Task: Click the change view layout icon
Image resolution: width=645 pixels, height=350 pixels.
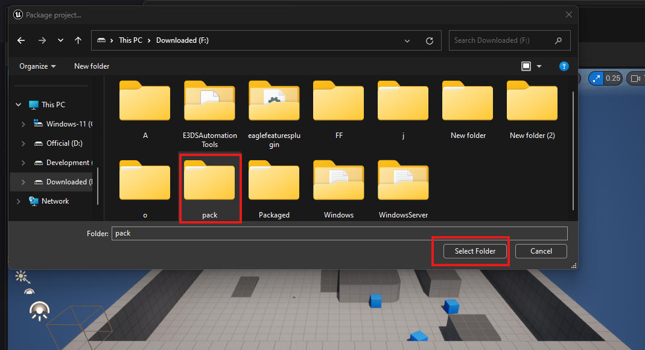Action: coord(526,66)
